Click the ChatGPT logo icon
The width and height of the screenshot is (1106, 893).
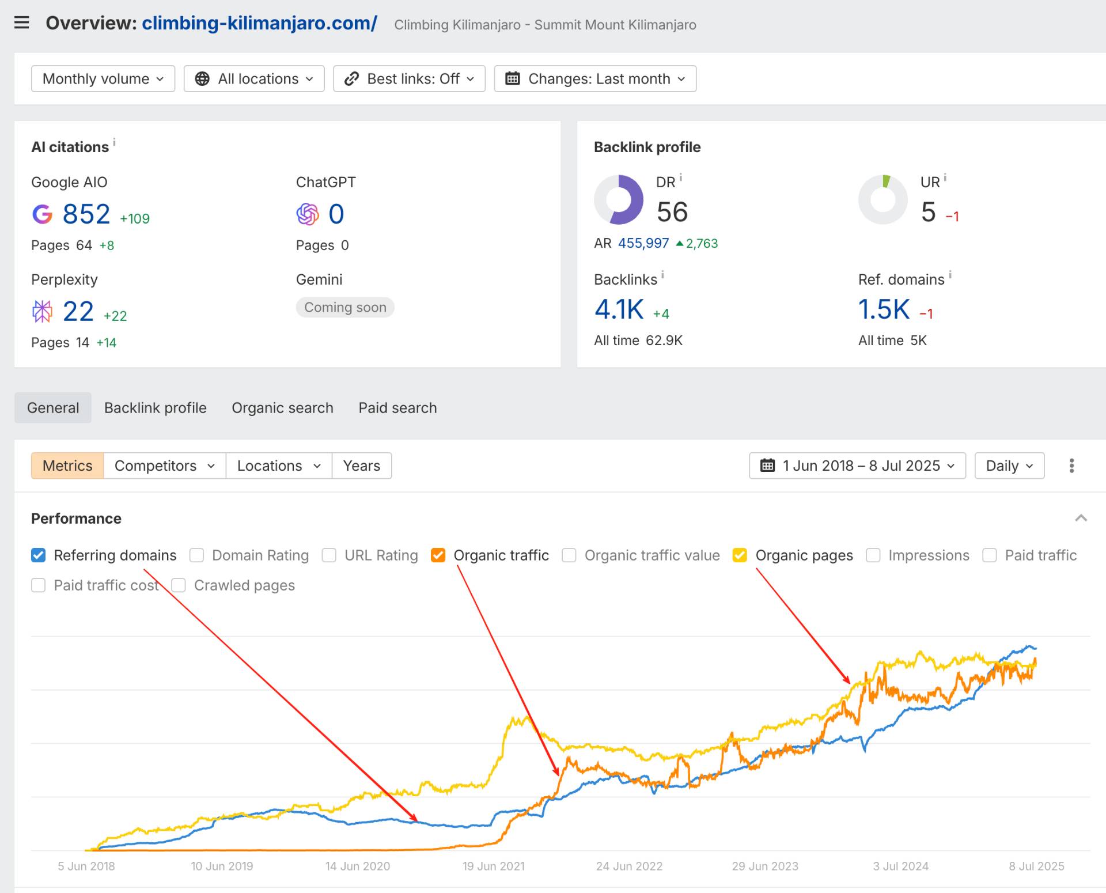coord(308,214)
